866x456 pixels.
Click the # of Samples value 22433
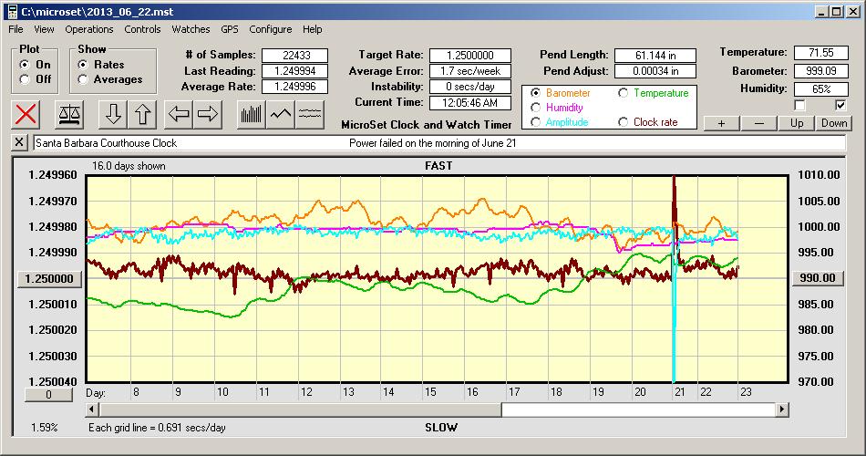click(x=295, y=56)
